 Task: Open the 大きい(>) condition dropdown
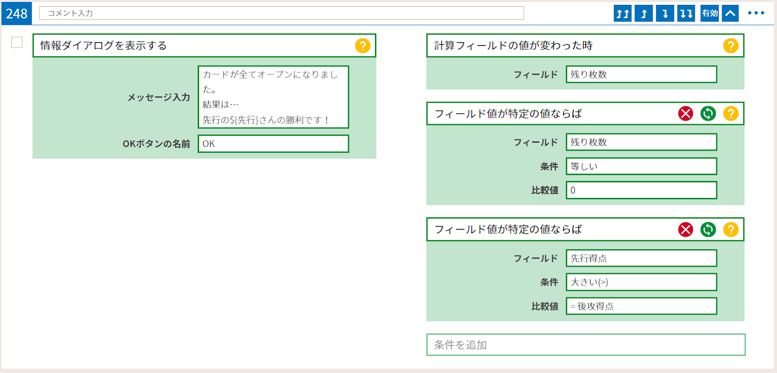coord(642,282)
